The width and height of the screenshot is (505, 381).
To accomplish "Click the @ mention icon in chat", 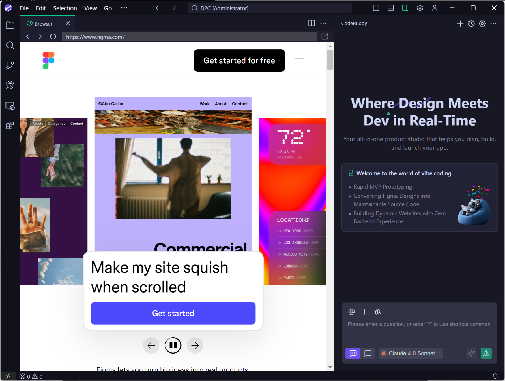I will [351, 312].
